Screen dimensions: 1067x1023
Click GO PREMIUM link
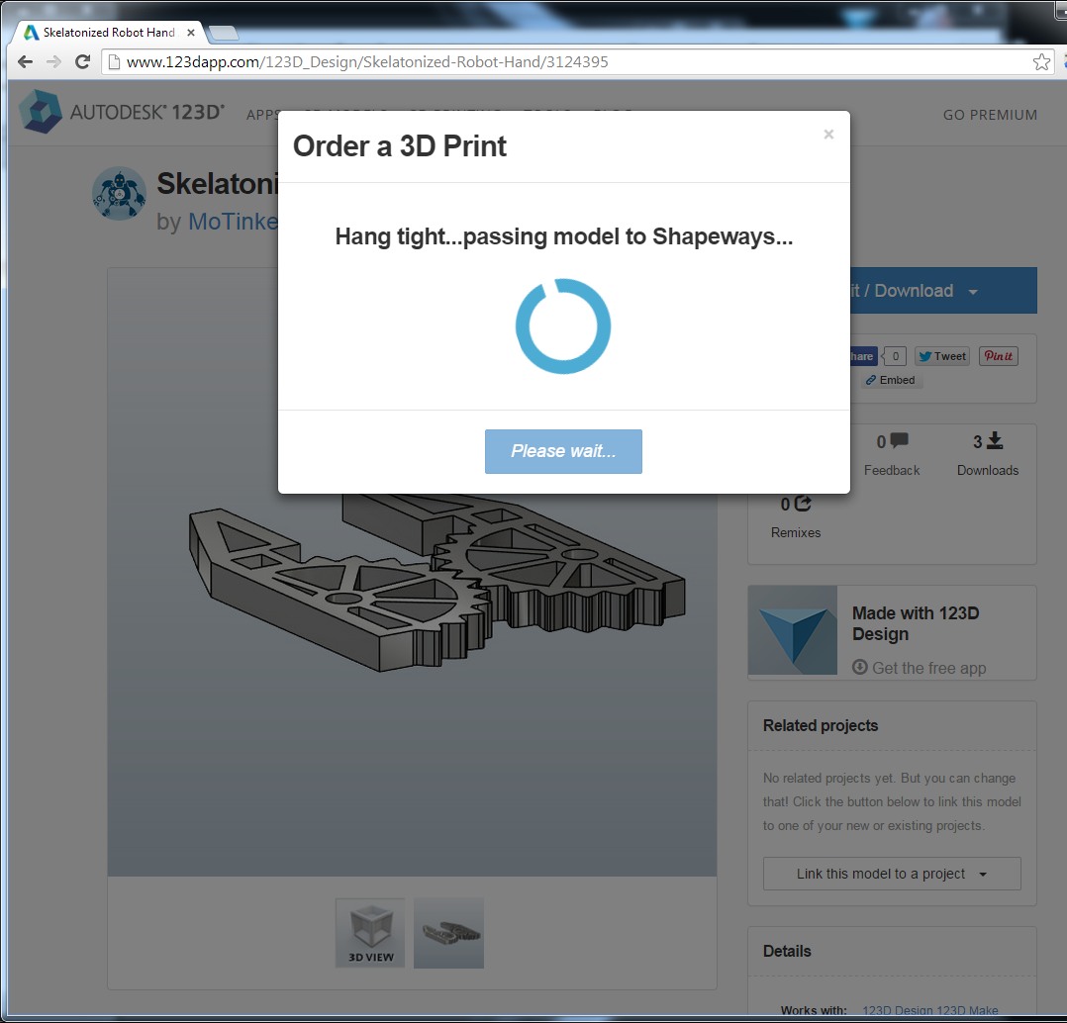pyautogui.click(x=990, y=115)
